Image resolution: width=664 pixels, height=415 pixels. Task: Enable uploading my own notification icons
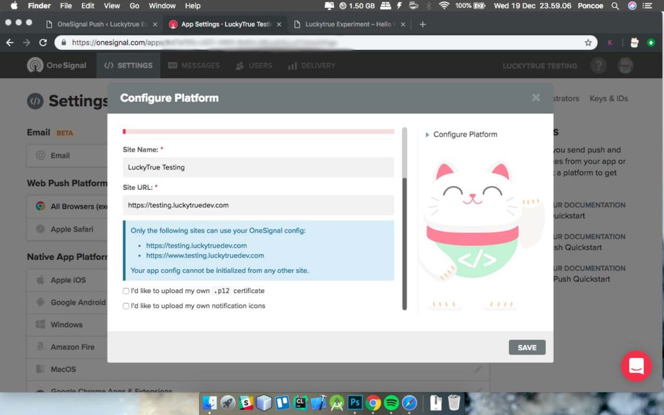pos(126,306)
